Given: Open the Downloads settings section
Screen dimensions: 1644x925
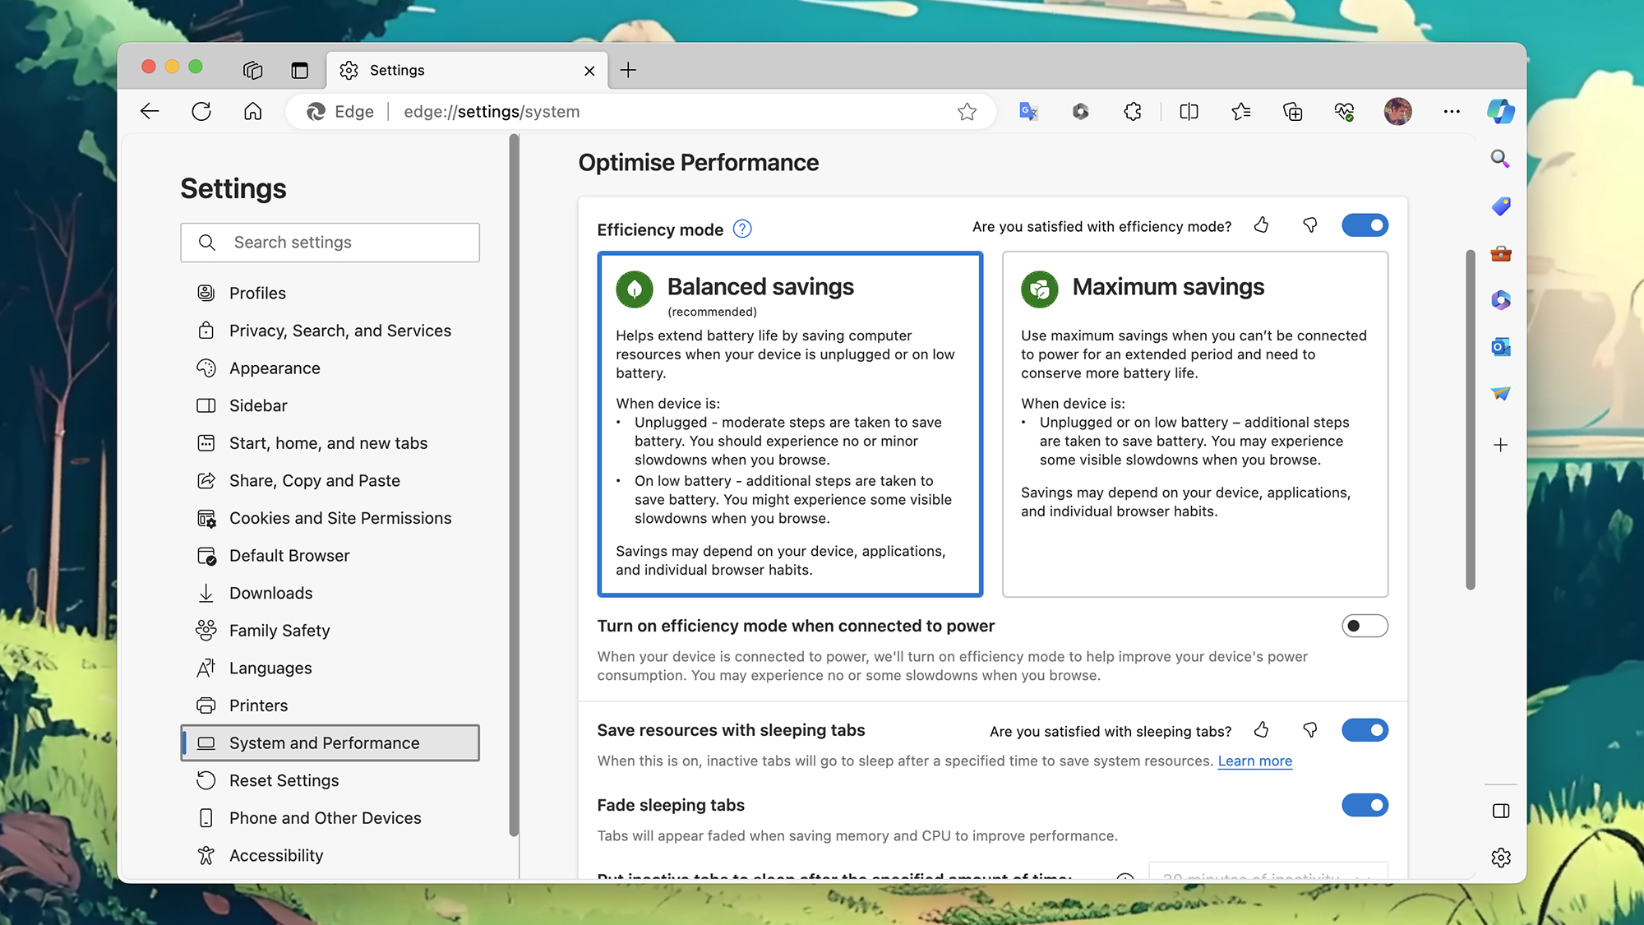Looking at the screenshot, I should [x=270, y=592].
